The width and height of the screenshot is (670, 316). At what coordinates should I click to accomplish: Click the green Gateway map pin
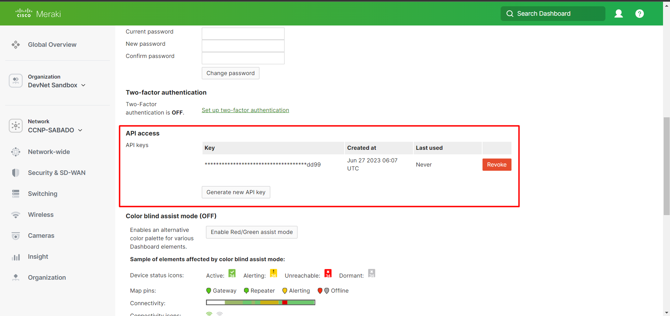coord(209,291)
